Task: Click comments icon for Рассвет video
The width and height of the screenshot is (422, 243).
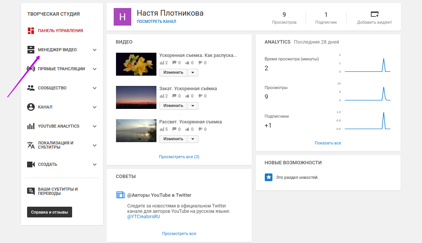Action: [174, 129]
